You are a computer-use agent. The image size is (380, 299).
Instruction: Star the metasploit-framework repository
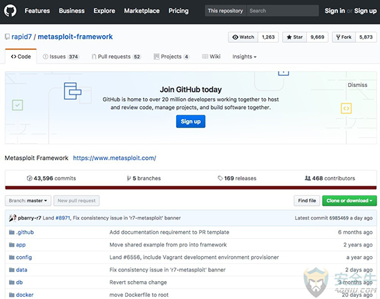tap(294, 37)
